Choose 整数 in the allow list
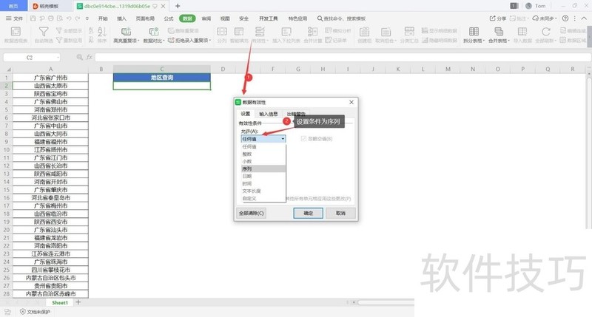592x317 pixels. [263, 154]
